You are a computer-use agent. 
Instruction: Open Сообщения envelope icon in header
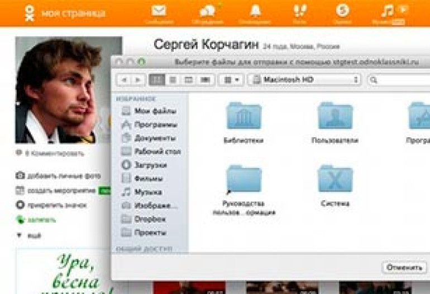[x=159, y=11]
